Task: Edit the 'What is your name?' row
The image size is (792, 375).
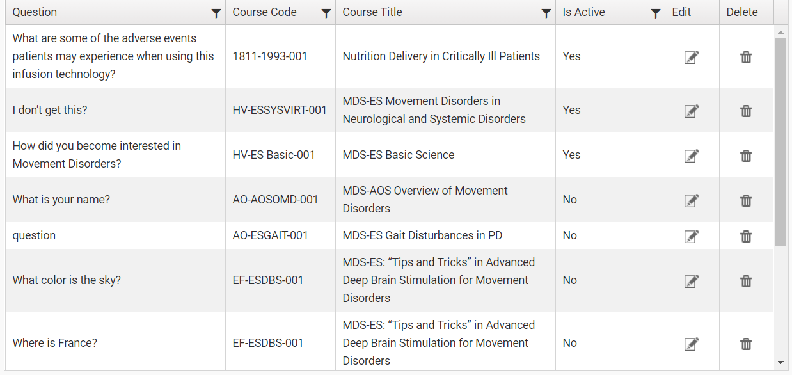Action: 692,200
